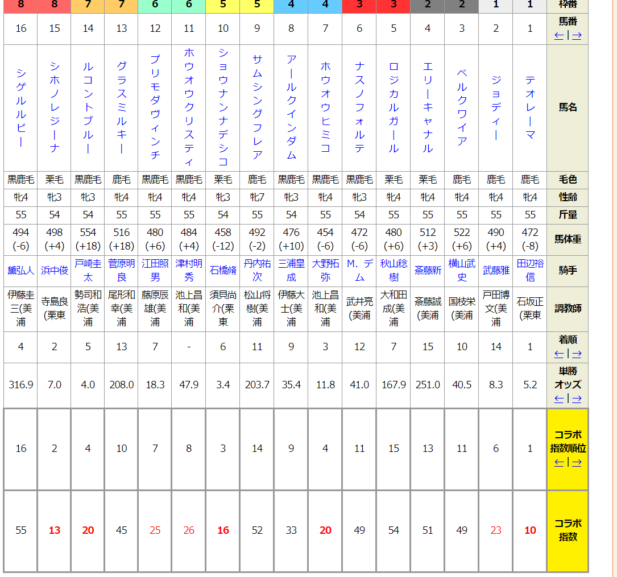This screenshot has width=617, height=577.
Task: Open jockey link 秋山稔樹
Action: (x=394, y=271)
